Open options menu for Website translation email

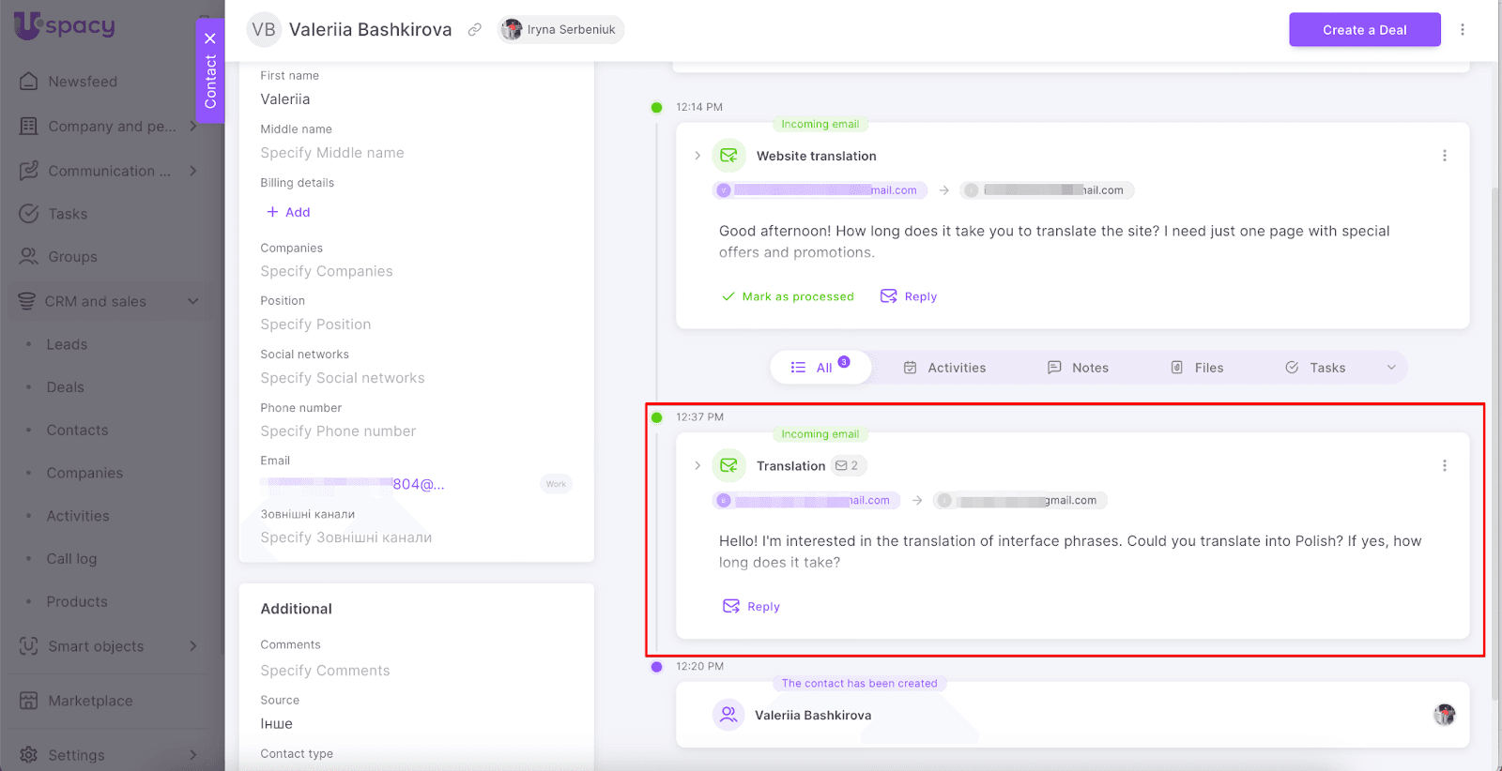[1444, 156]
